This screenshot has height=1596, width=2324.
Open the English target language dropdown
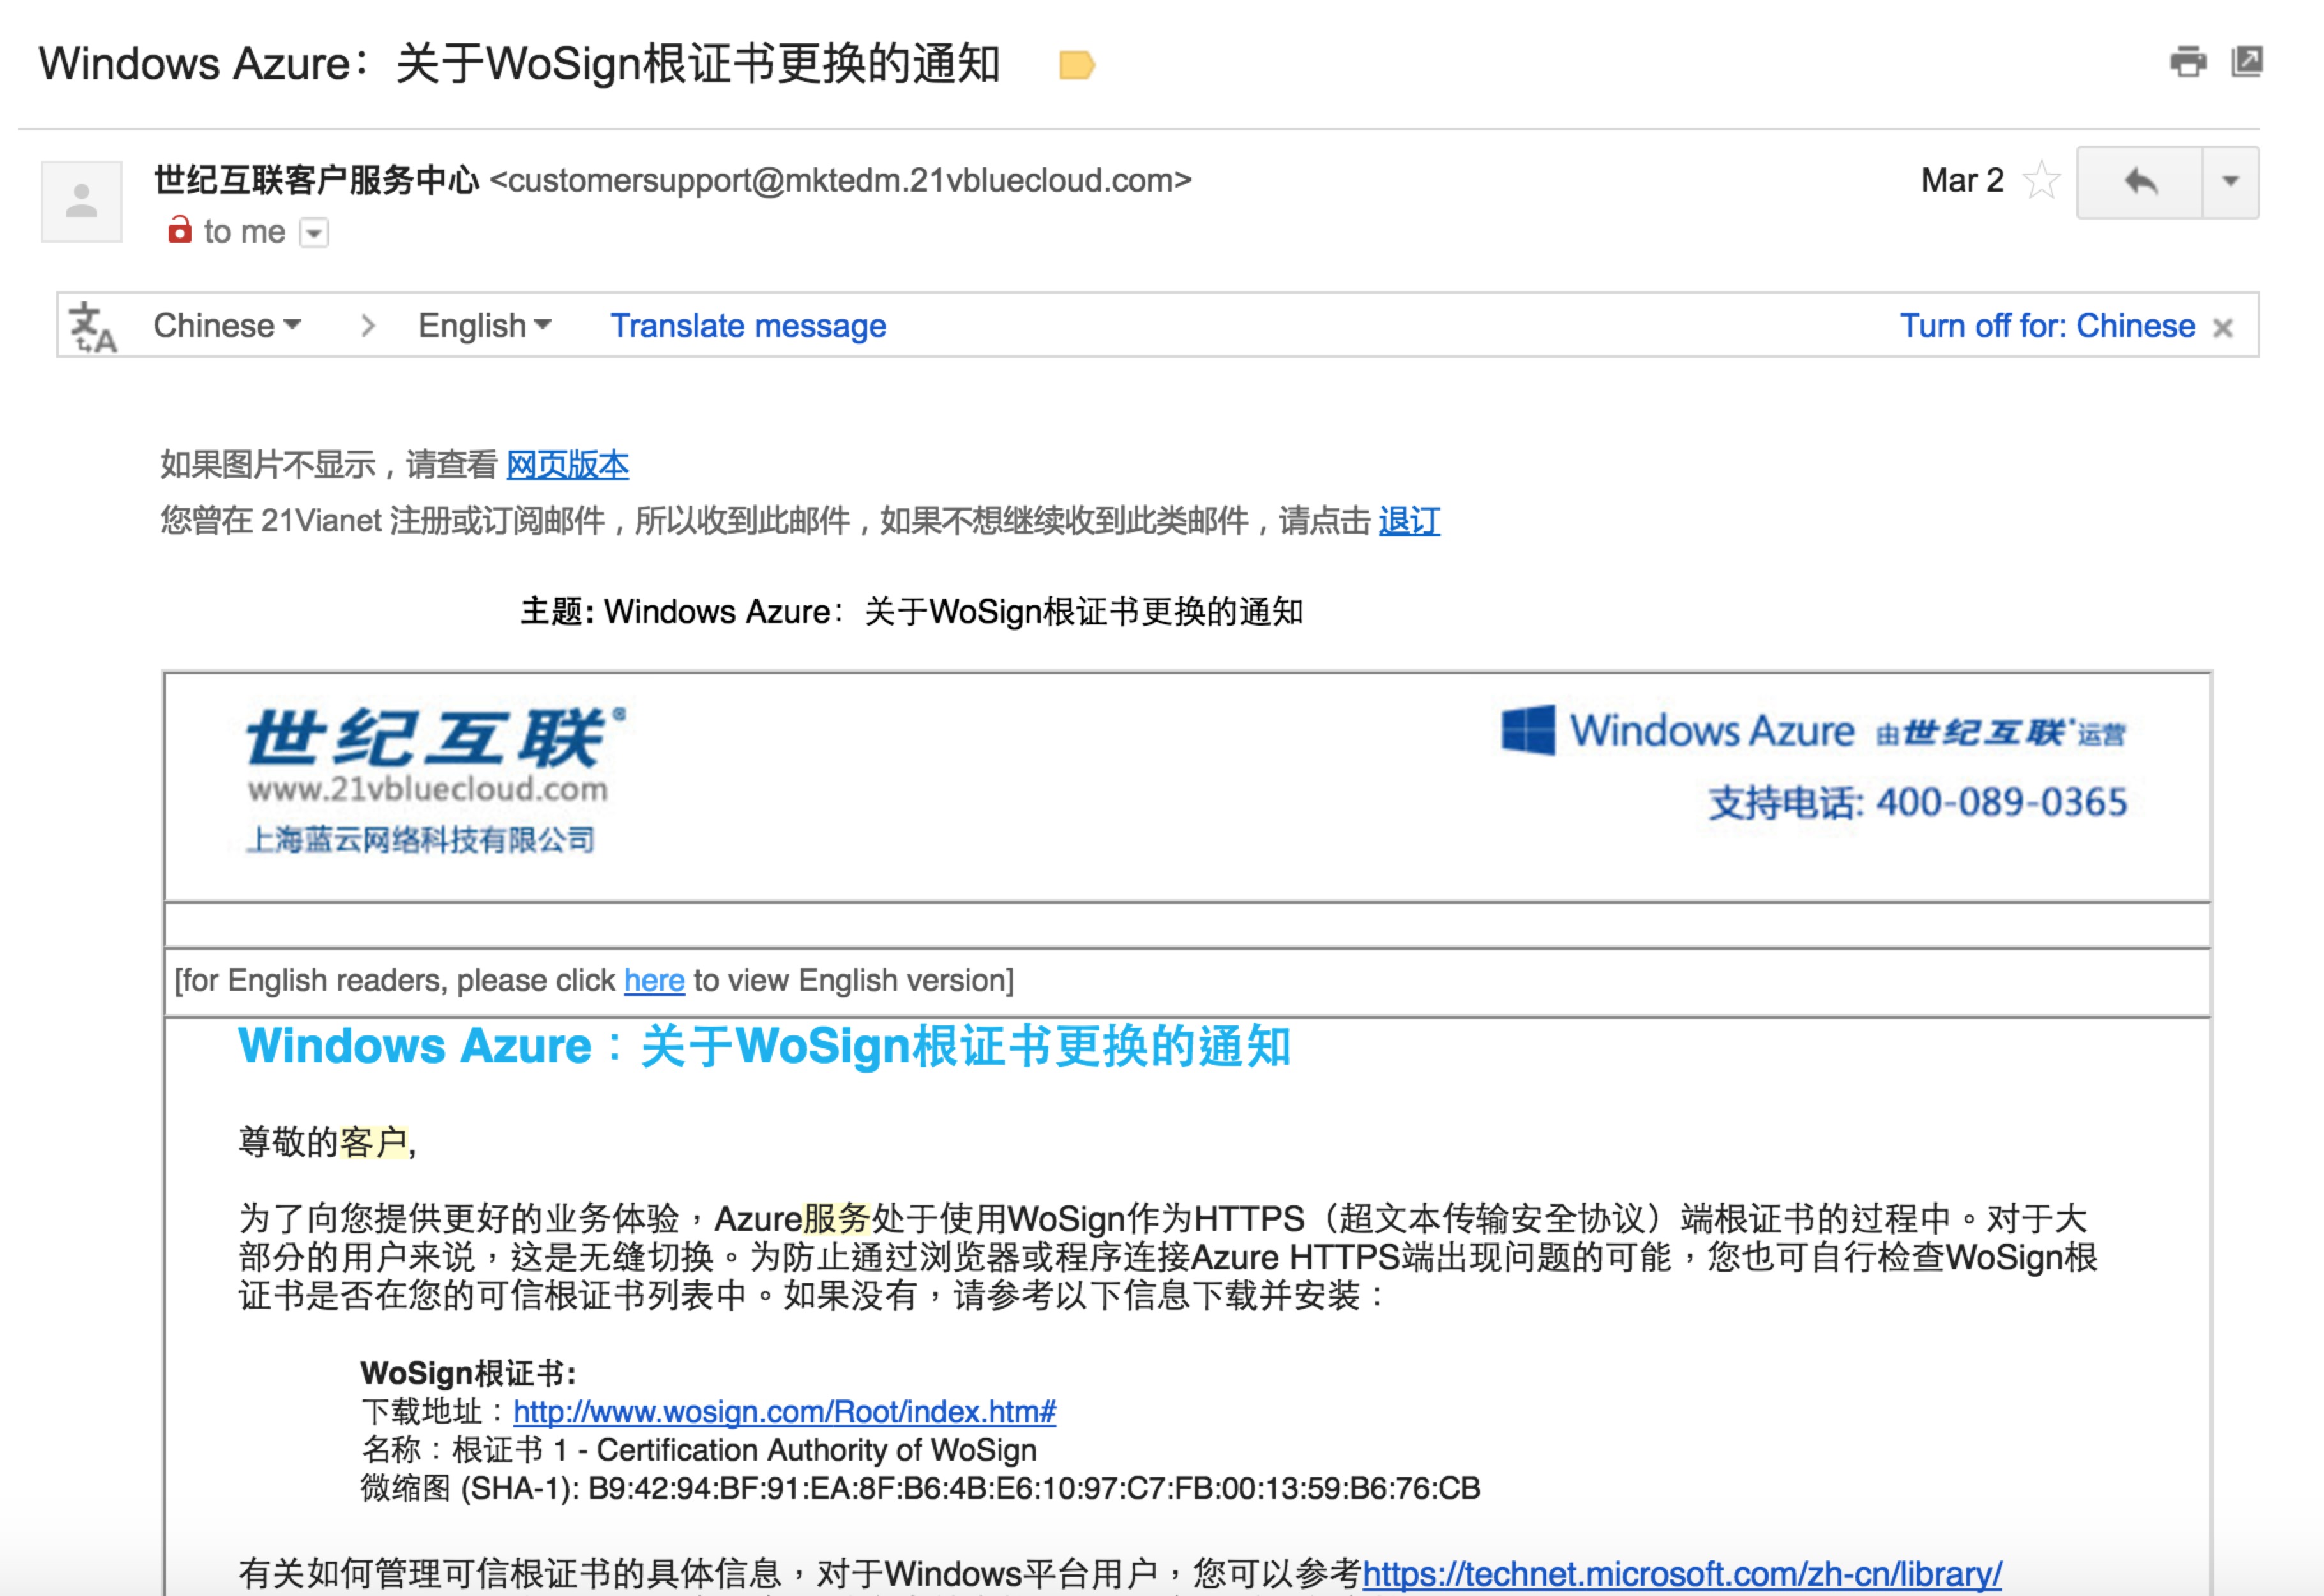click(x=484, y=326)
